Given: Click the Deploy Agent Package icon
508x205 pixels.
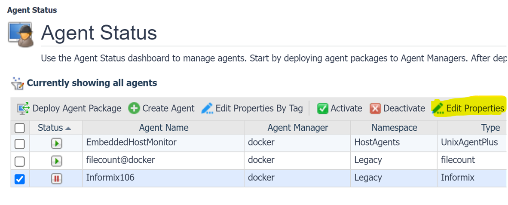Looking at the screenshot, I should point(23,108).
